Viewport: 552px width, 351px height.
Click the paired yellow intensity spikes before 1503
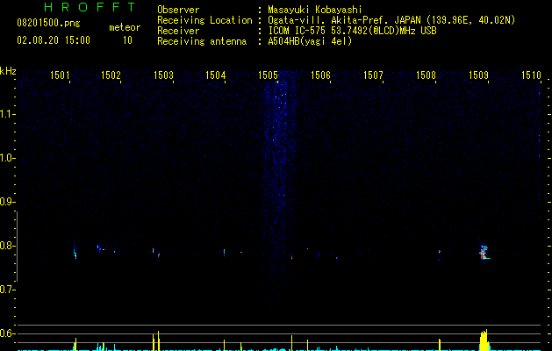[x=156, y=340]
